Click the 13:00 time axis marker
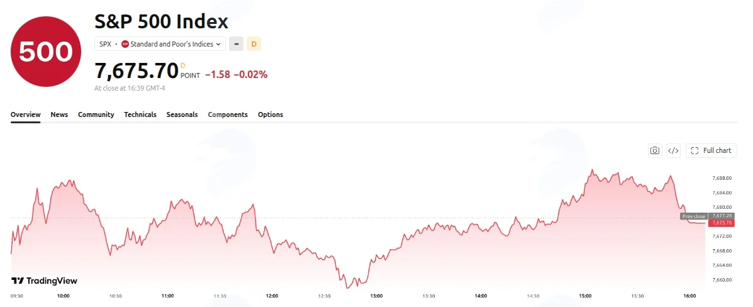 tap(376, 296)
